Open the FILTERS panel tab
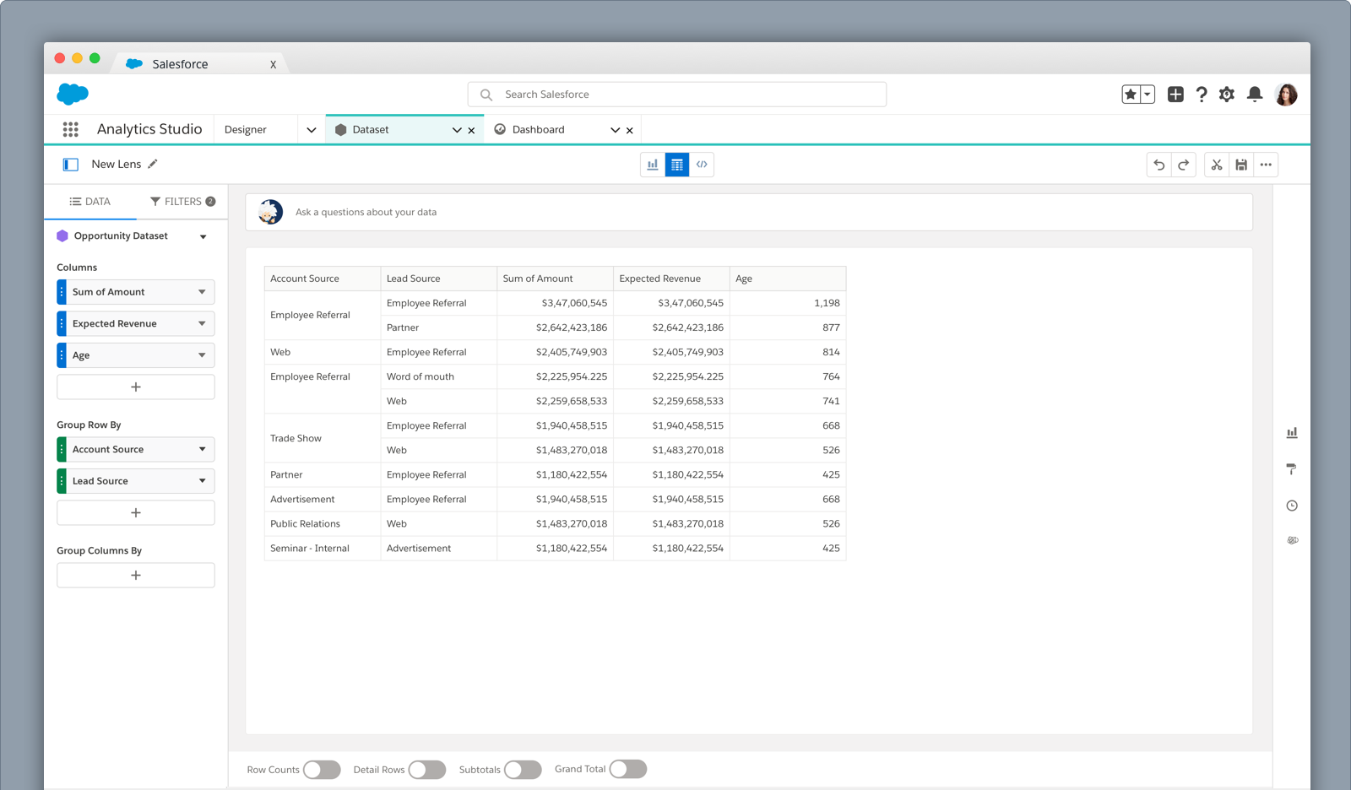 click(182, 202)
